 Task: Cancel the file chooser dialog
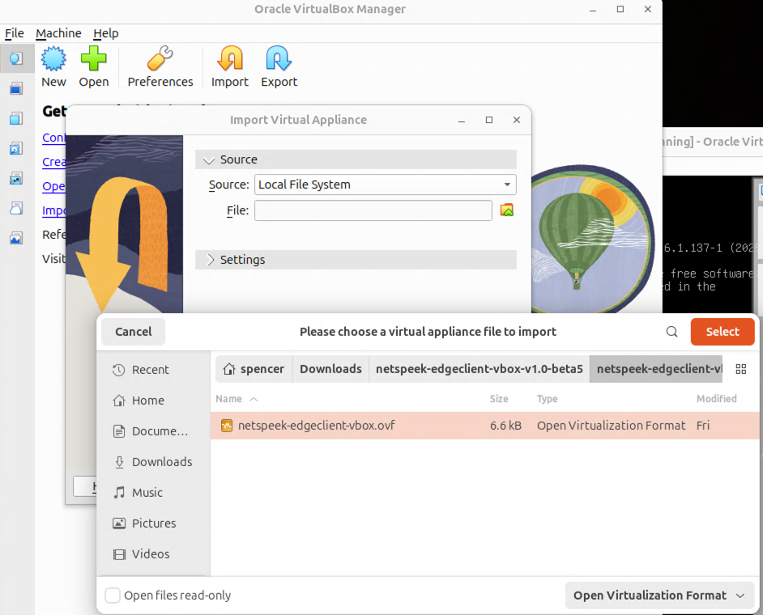coord(134,332)
